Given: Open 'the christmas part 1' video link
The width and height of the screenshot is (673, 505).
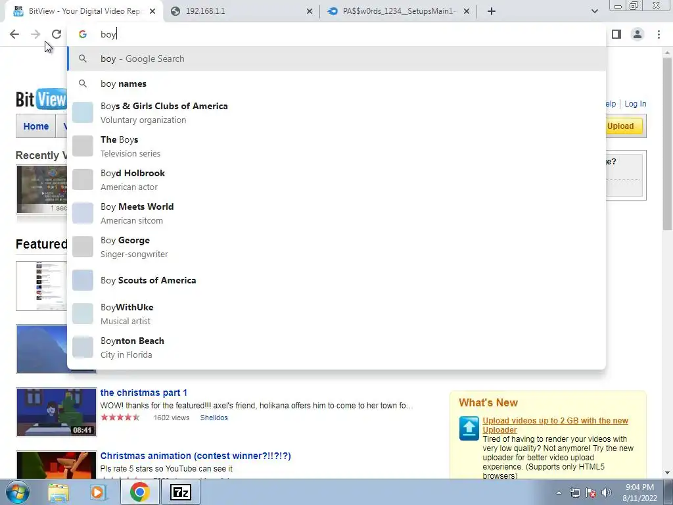Looking at the screenshot, I should 144,393.
